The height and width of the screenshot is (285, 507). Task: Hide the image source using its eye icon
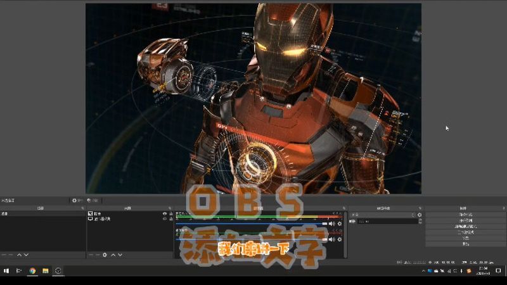click(x=165, y=213)
